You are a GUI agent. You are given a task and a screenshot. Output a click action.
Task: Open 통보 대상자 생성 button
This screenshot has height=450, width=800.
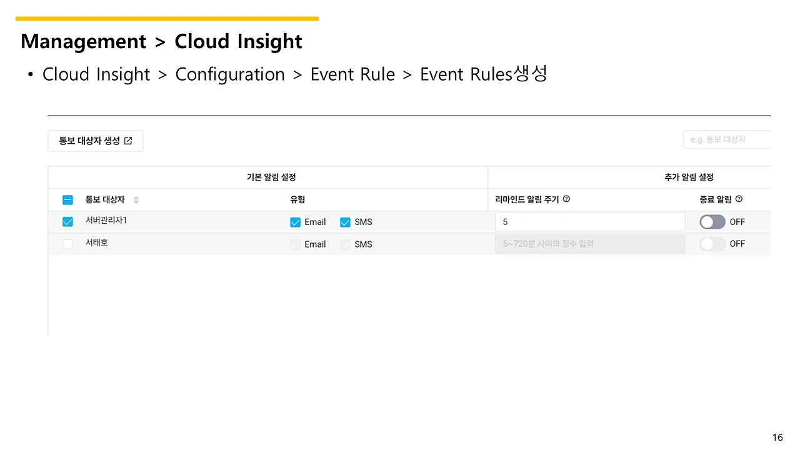(x=96, y=141)
